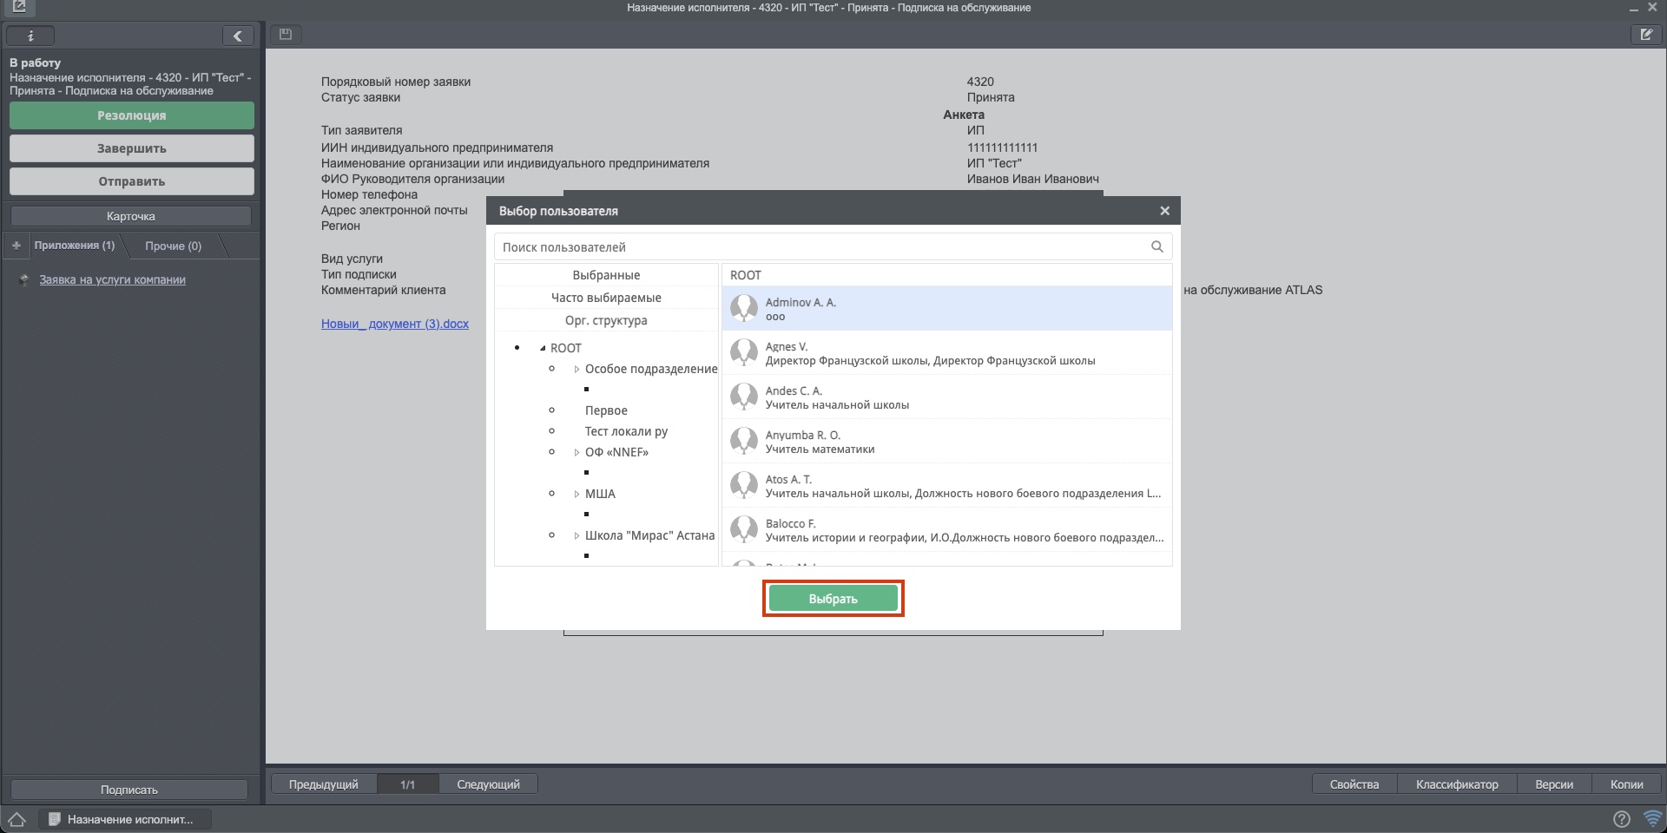Click the search magnifier in user search
The width and height of the screenshot is (1667, 833).
[1156, 247]
